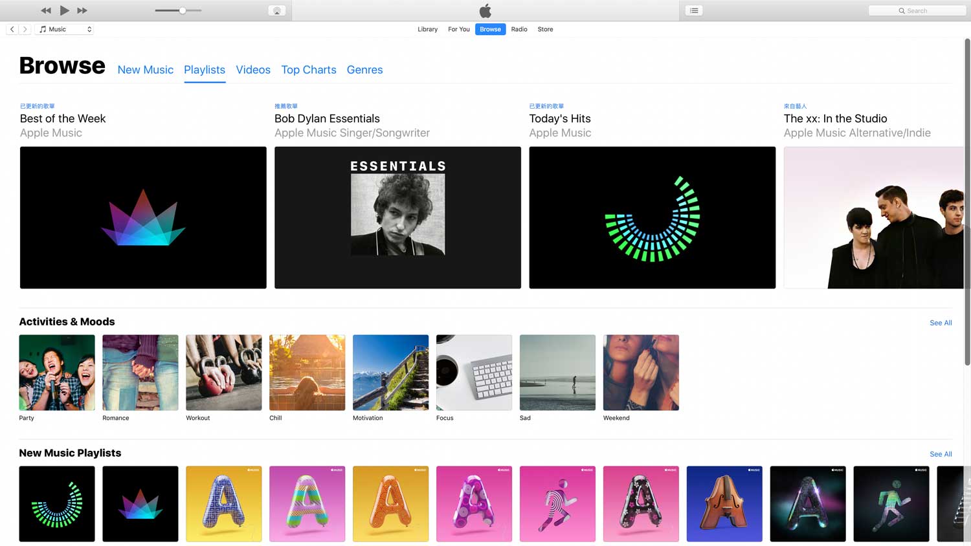Click Apple Music Singer/Songwriter subtitle
Image resolution: width=971 pixels, height=546 pixels.
(x=352, y=133)
